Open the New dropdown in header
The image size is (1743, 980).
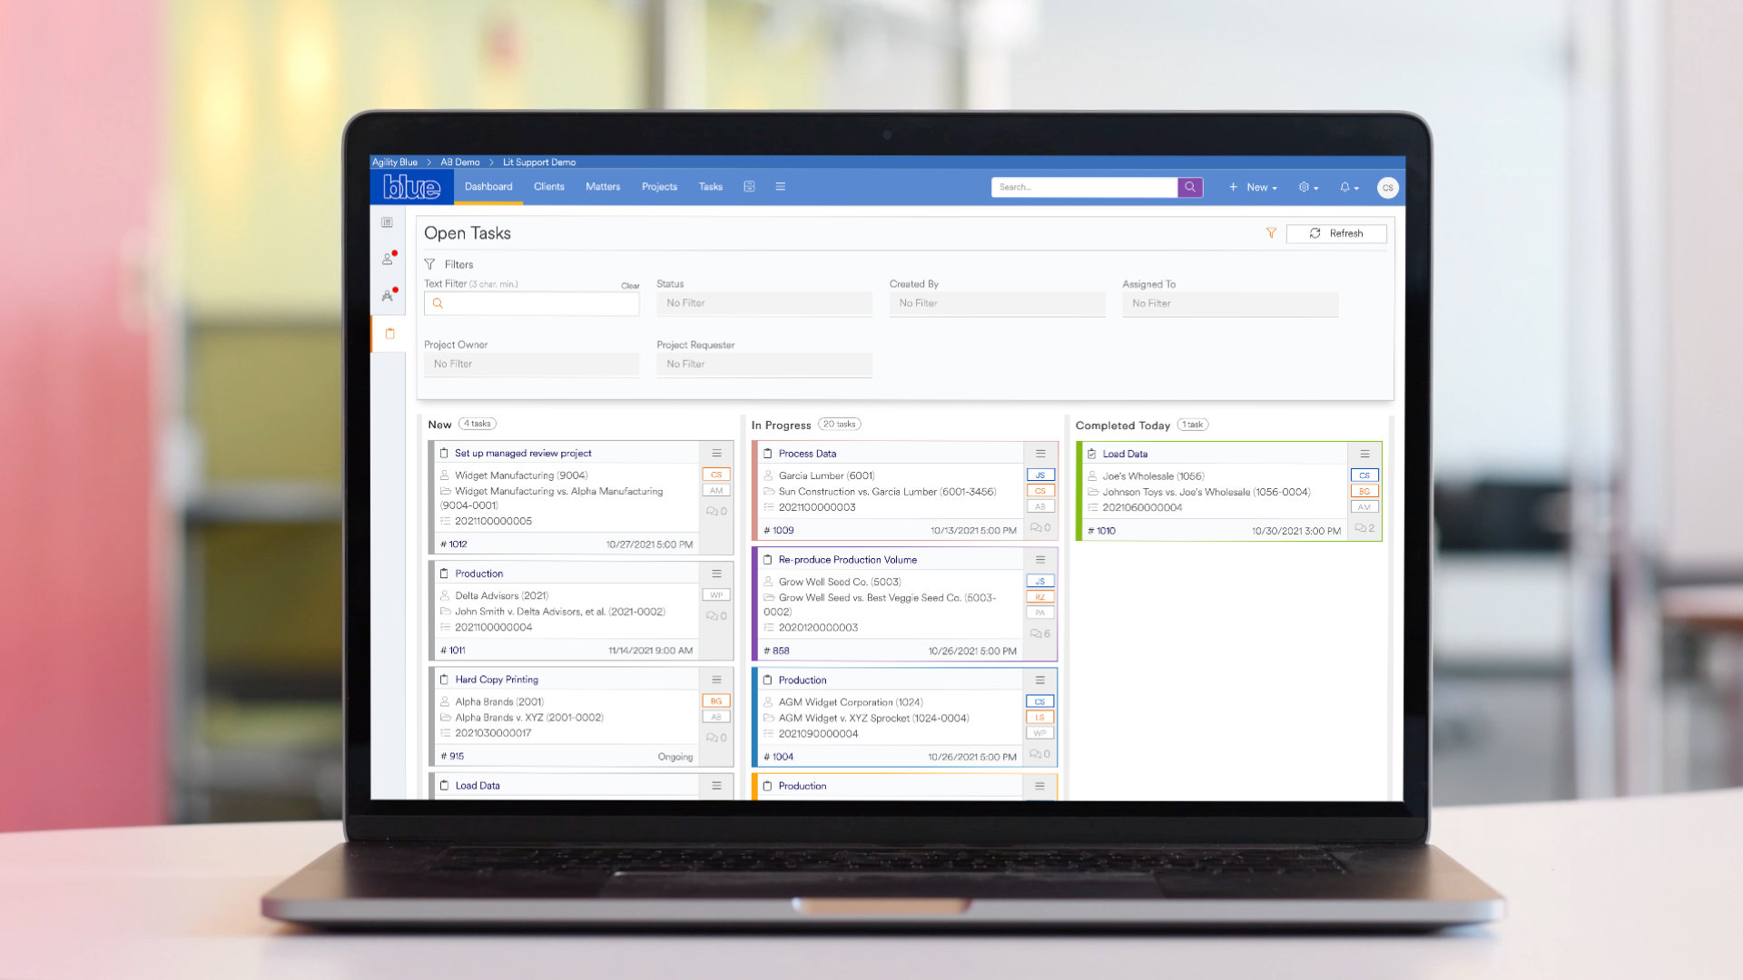coord(1254,187)
